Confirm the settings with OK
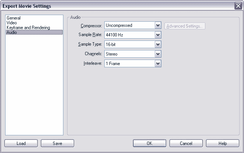 coord(149,143)
